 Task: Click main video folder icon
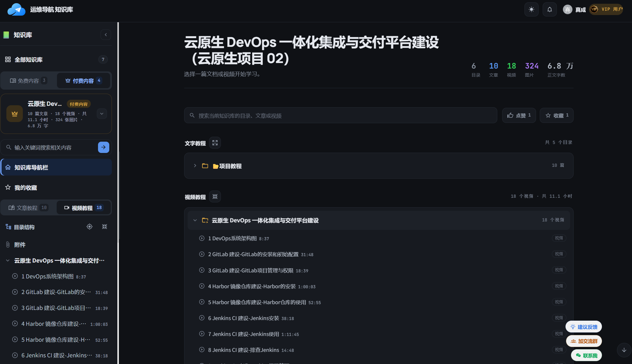click(205, 220)
